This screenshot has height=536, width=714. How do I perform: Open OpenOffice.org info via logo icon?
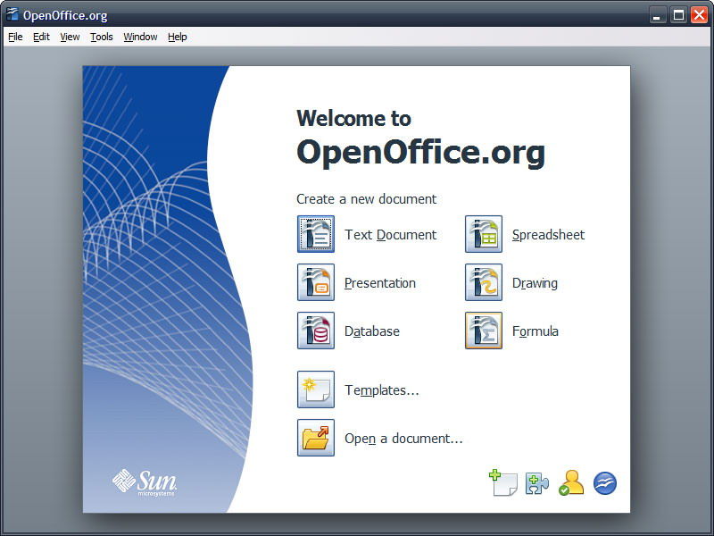click(604, 481)
